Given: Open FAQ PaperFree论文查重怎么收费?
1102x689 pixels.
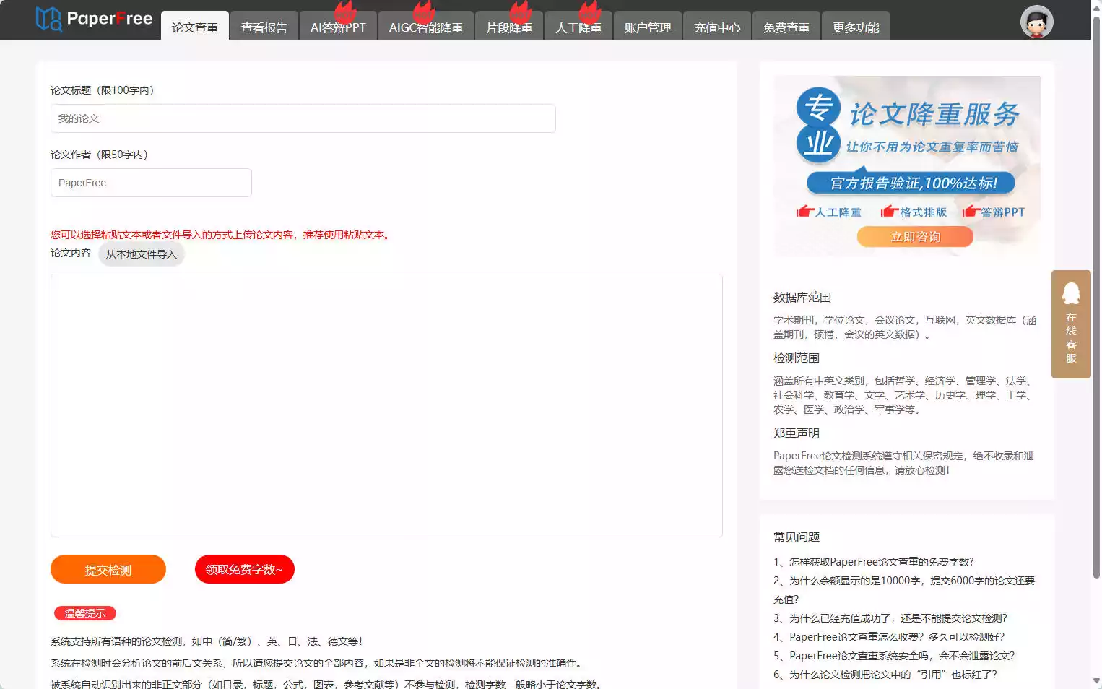Looking at the screenshot, I should [889, 637].
